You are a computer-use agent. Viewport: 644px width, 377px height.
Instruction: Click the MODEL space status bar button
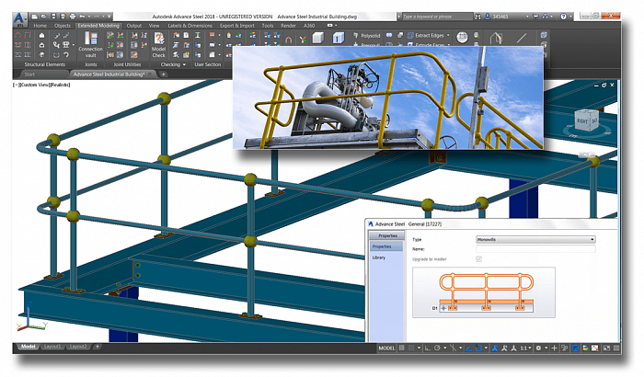coord(386,348)
